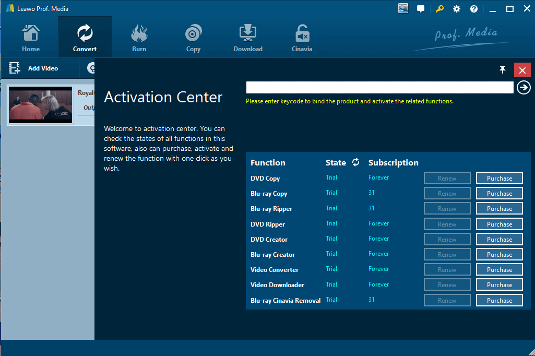Image resolution: width=535 pixels, height=356 pixels.
Task: Click the Function column header
Action: 268,163
